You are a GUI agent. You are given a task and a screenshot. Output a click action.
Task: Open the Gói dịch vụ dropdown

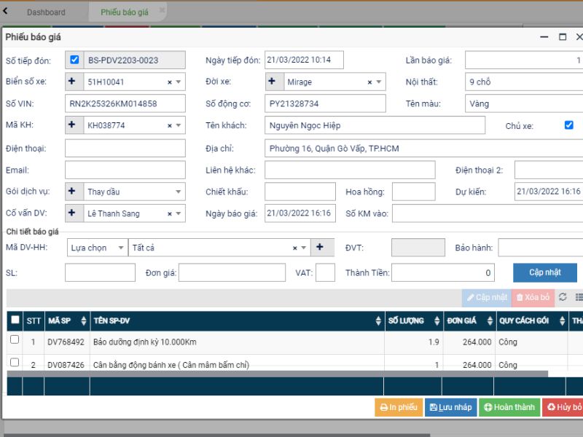click(x=178, y=192)
